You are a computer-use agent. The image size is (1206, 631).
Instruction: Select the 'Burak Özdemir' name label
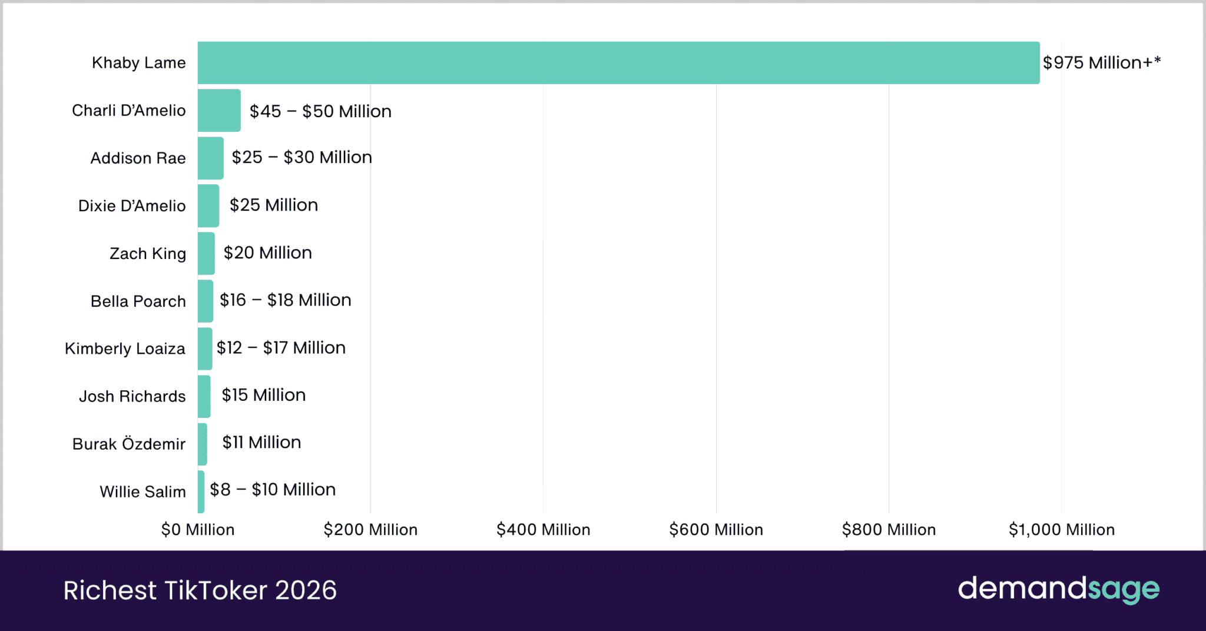tap(129, 443)
